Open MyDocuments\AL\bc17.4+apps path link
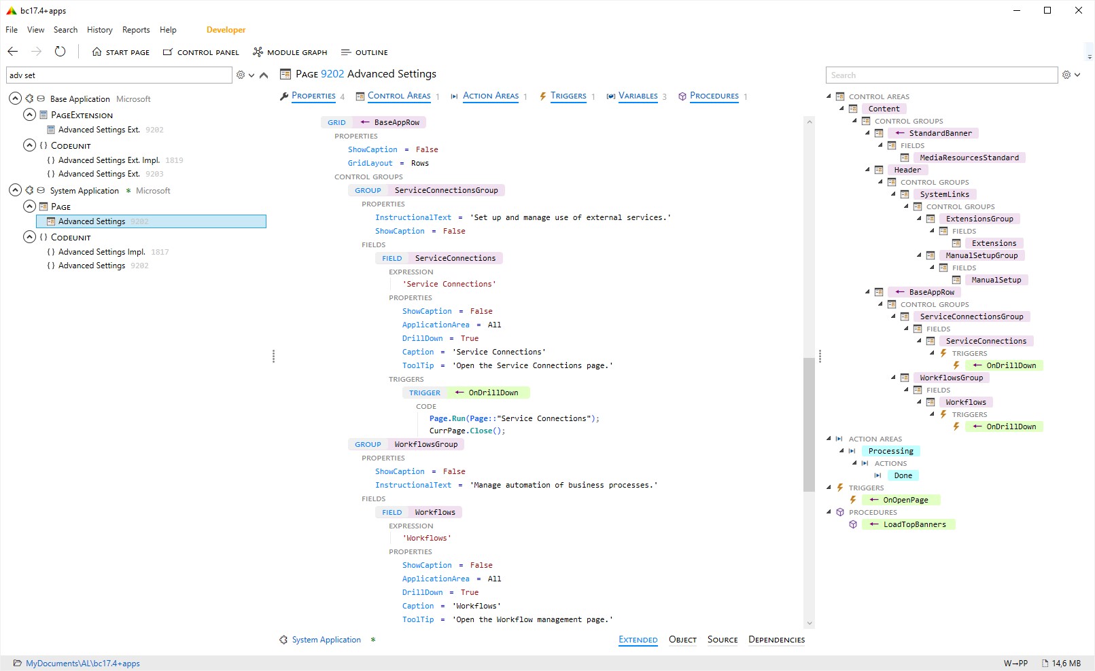The image size is (1095, 671). (83, 664)
